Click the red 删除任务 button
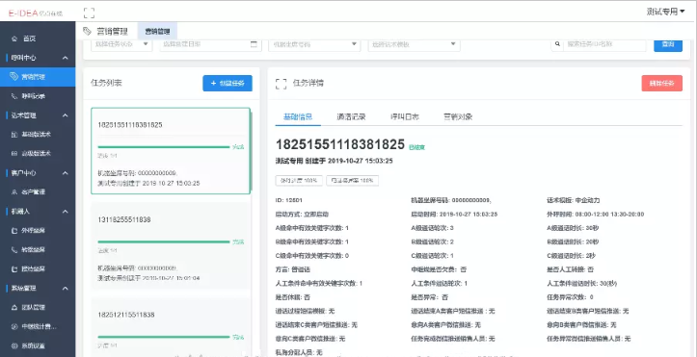The height and width of the screenshot is (357, 697). tap(662, 84)
